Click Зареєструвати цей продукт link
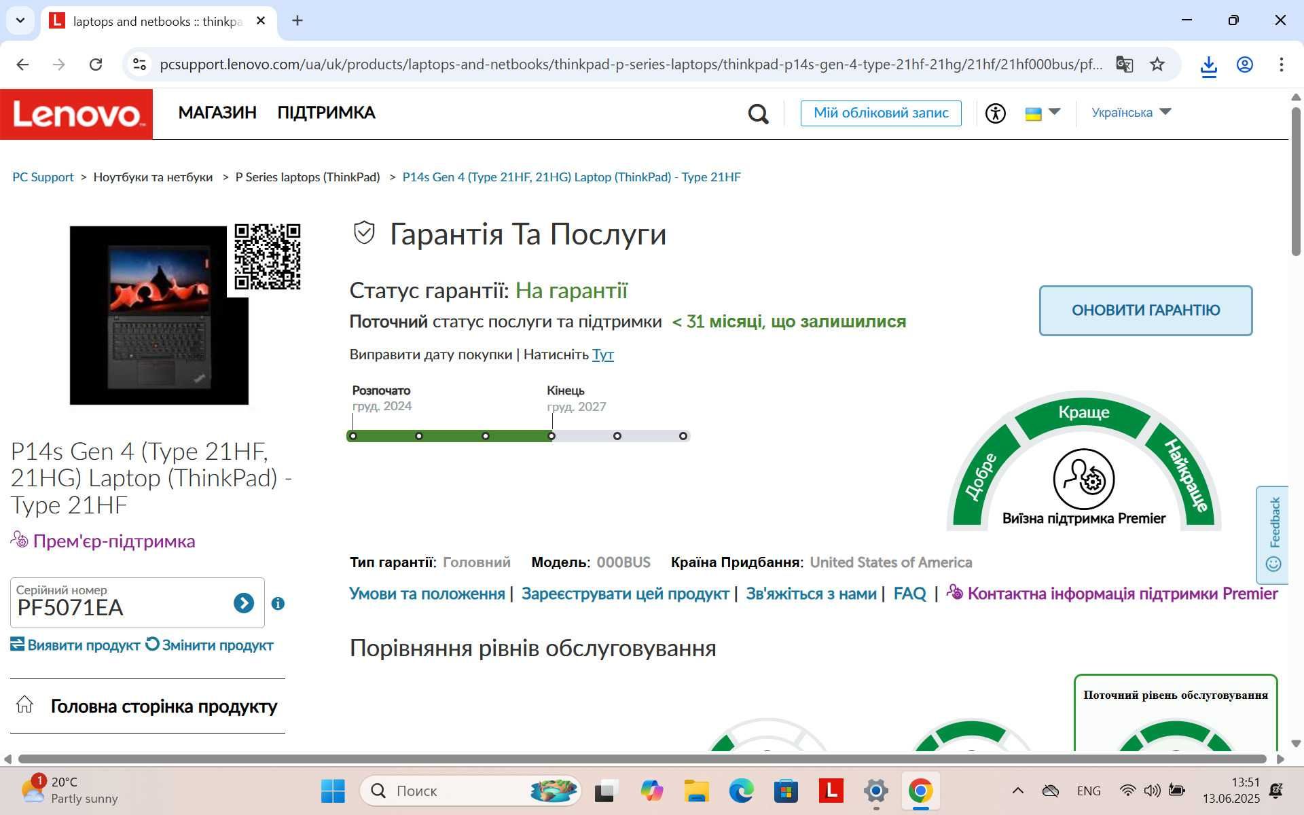This screenshot has width=1304, height=815. coord(625,594)
